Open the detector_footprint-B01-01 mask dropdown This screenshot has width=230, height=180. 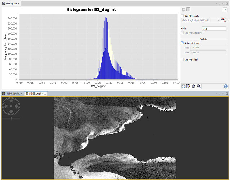point(201,20)
